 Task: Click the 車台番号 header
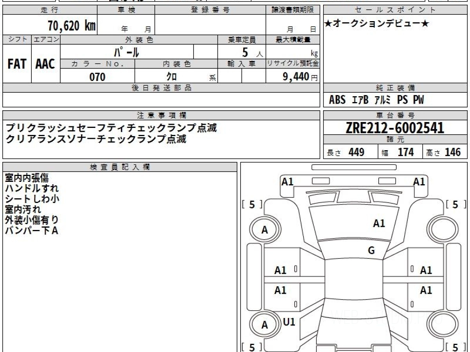tap(396, 115)
